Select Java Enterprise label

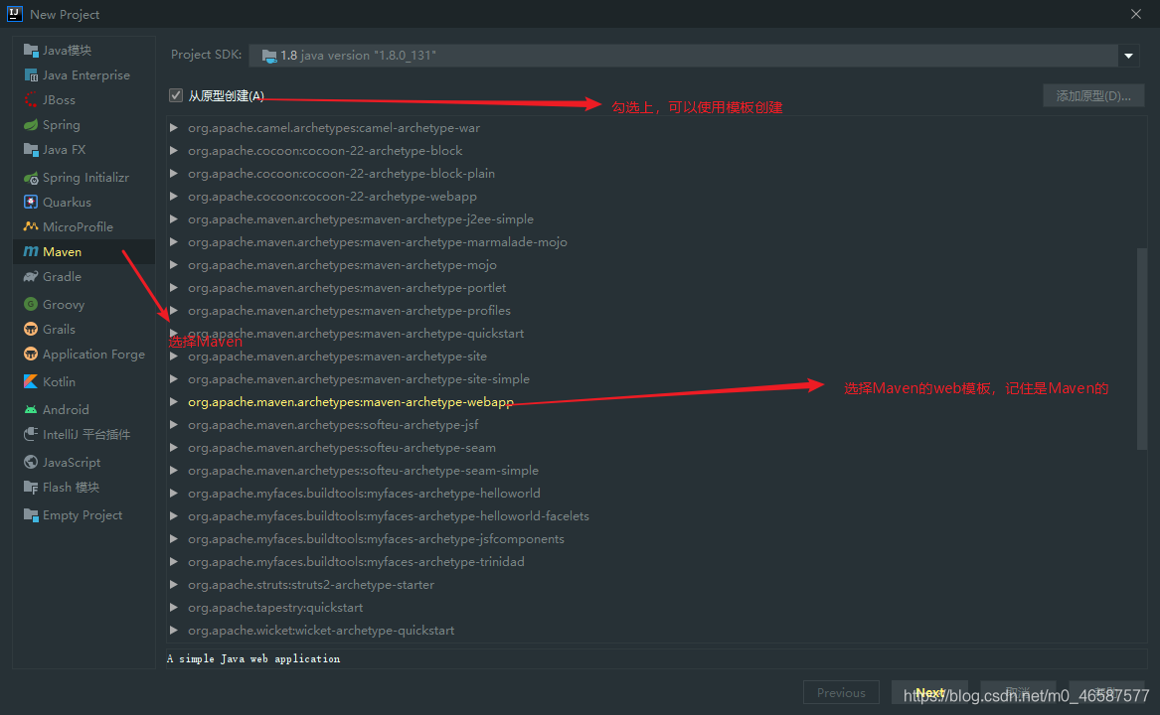pyautogui.click(x=85, y=75)
